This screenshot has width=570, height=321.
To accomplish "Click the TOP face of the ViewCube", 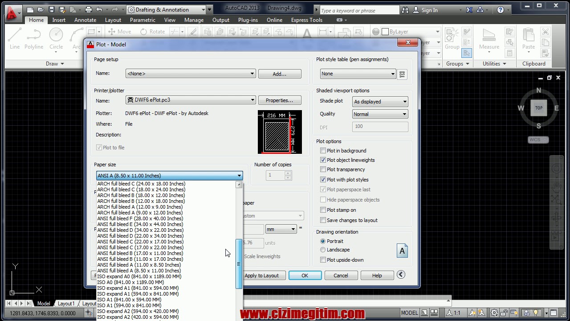I will click(x=538, y=108).
